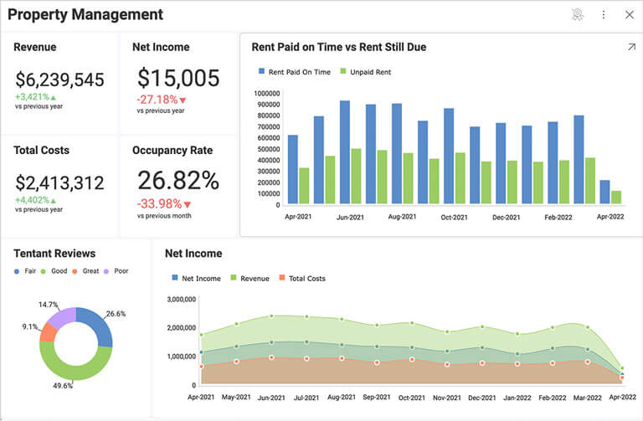Click the Property Management dashboard title
The width and height of the screenshot is (643, 421).
[x=85, y=15]
